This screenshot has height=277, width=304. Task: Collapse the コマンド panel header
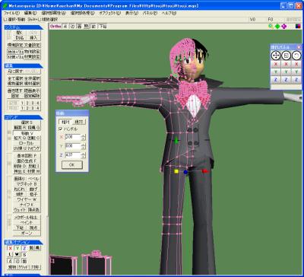pyautogui.click(x=24, y=117)
